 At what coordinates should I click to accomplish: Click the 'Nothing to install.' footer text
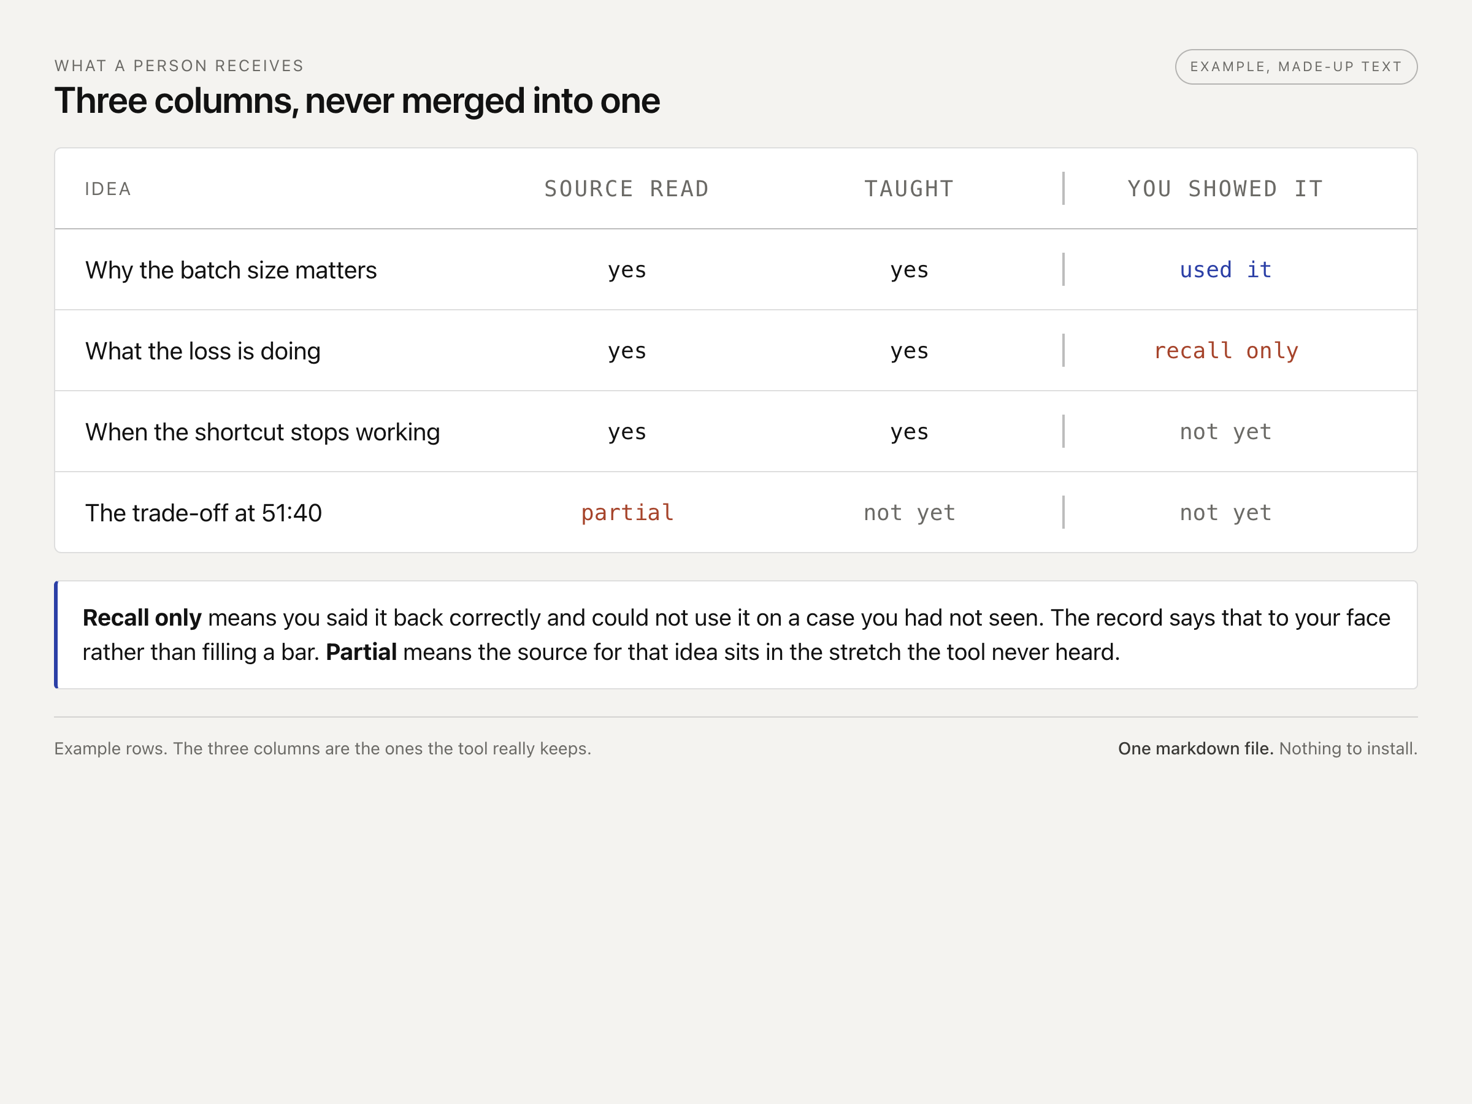(x=1348, y=749)
